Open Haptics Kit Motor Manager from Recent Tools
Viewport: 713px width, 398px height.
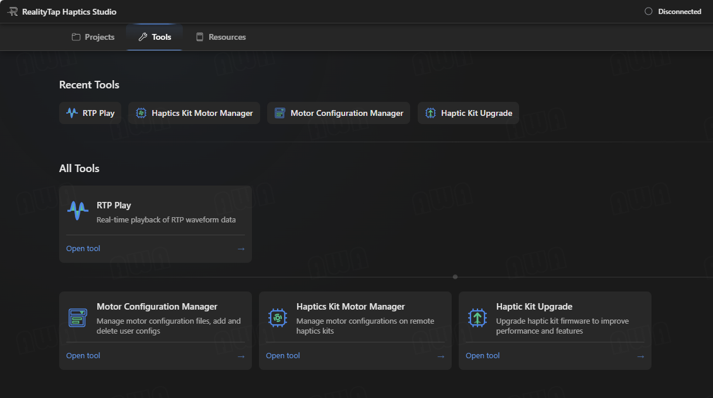click(x=194, y=113)
